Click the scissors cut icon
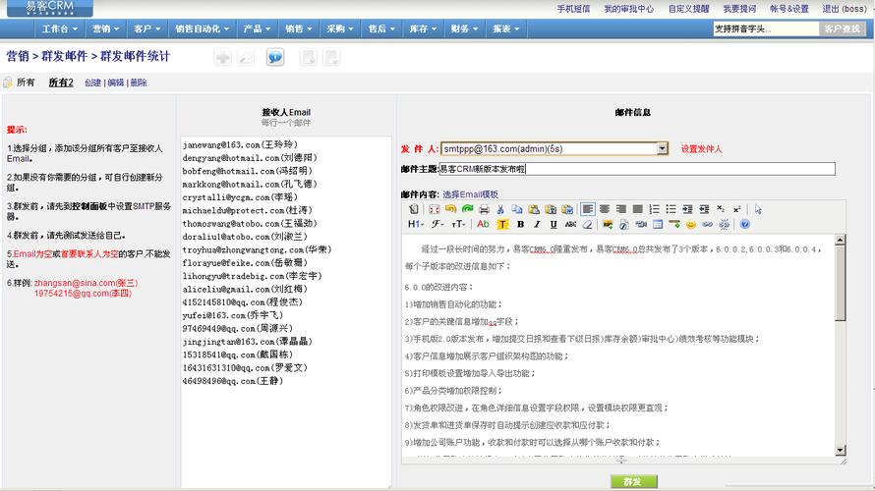This screenshot has width=875, height=491. click(500, 209)
